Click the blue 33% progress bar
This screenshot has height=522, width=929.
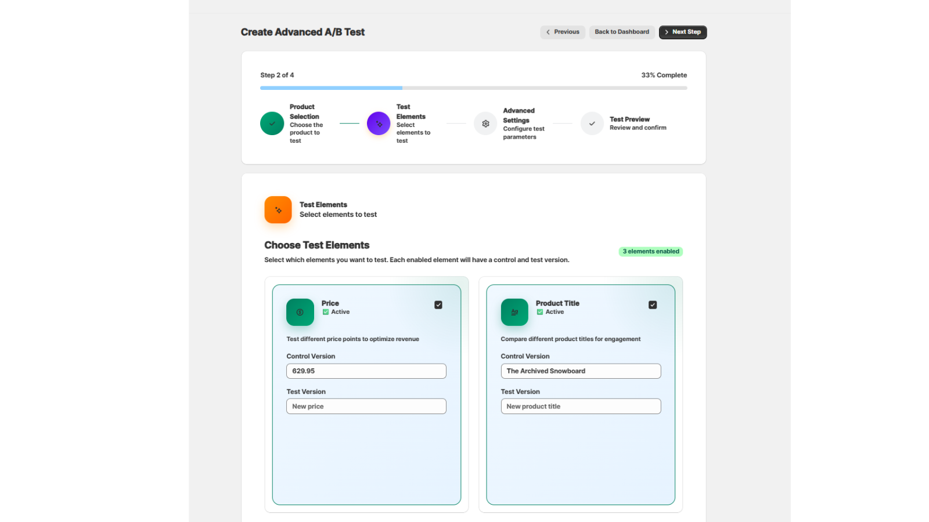[x=331, y=88]
